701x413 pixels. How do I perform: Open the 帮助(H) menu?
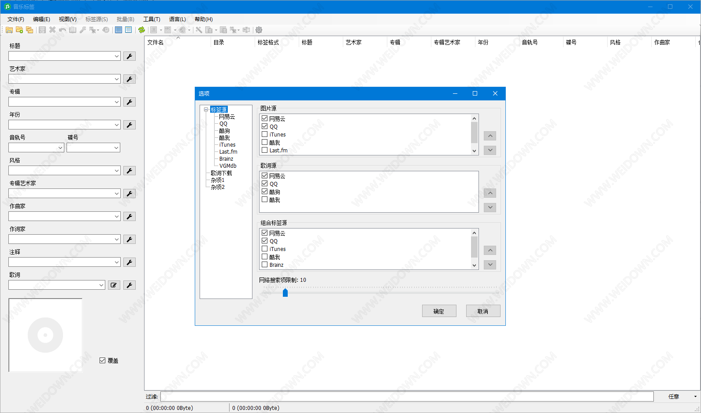point(204,19)
